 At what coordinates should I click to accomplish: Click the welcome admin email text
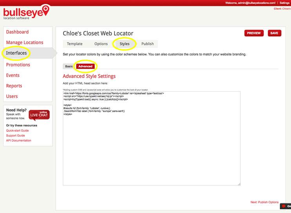250,3
